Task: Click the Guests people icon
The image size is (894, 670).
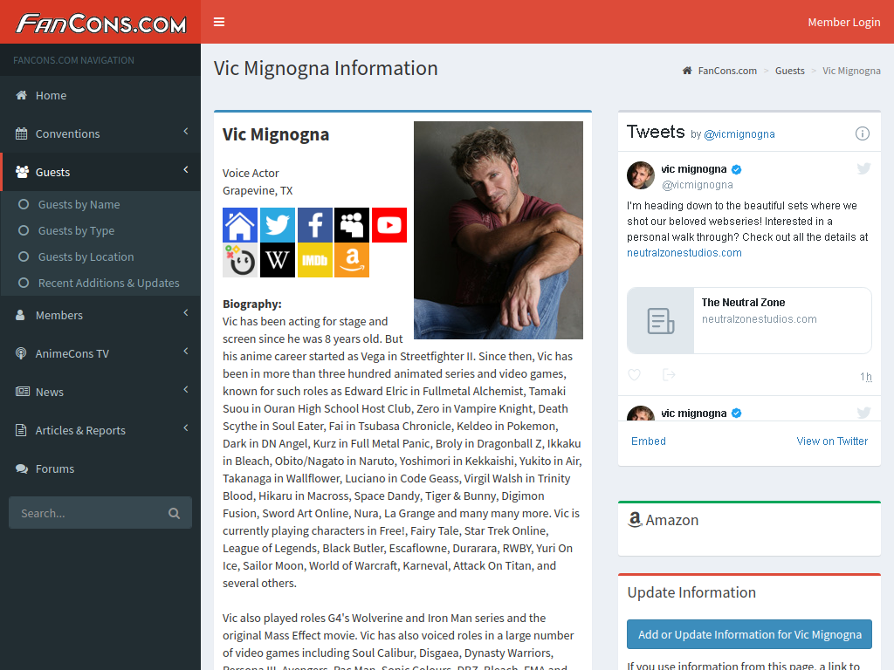Action: coord(22,172)
